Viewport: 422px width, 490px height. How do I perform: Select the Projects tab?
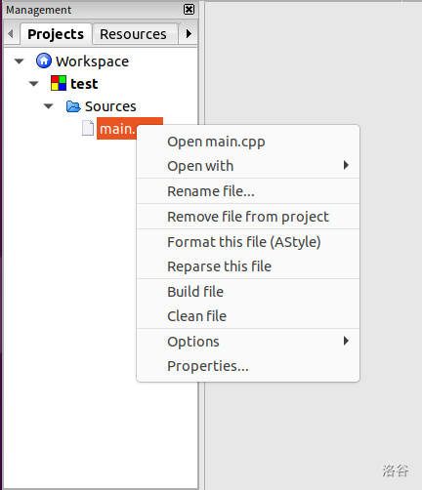coord(56,34)
